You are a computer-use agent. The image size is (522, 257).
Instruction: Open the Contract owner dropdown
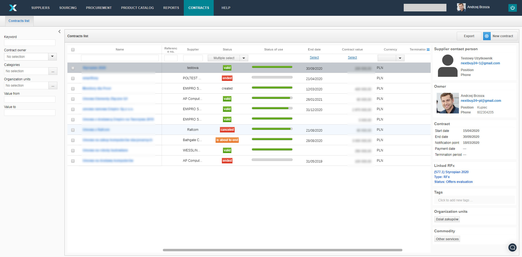[x=30, y=57]
